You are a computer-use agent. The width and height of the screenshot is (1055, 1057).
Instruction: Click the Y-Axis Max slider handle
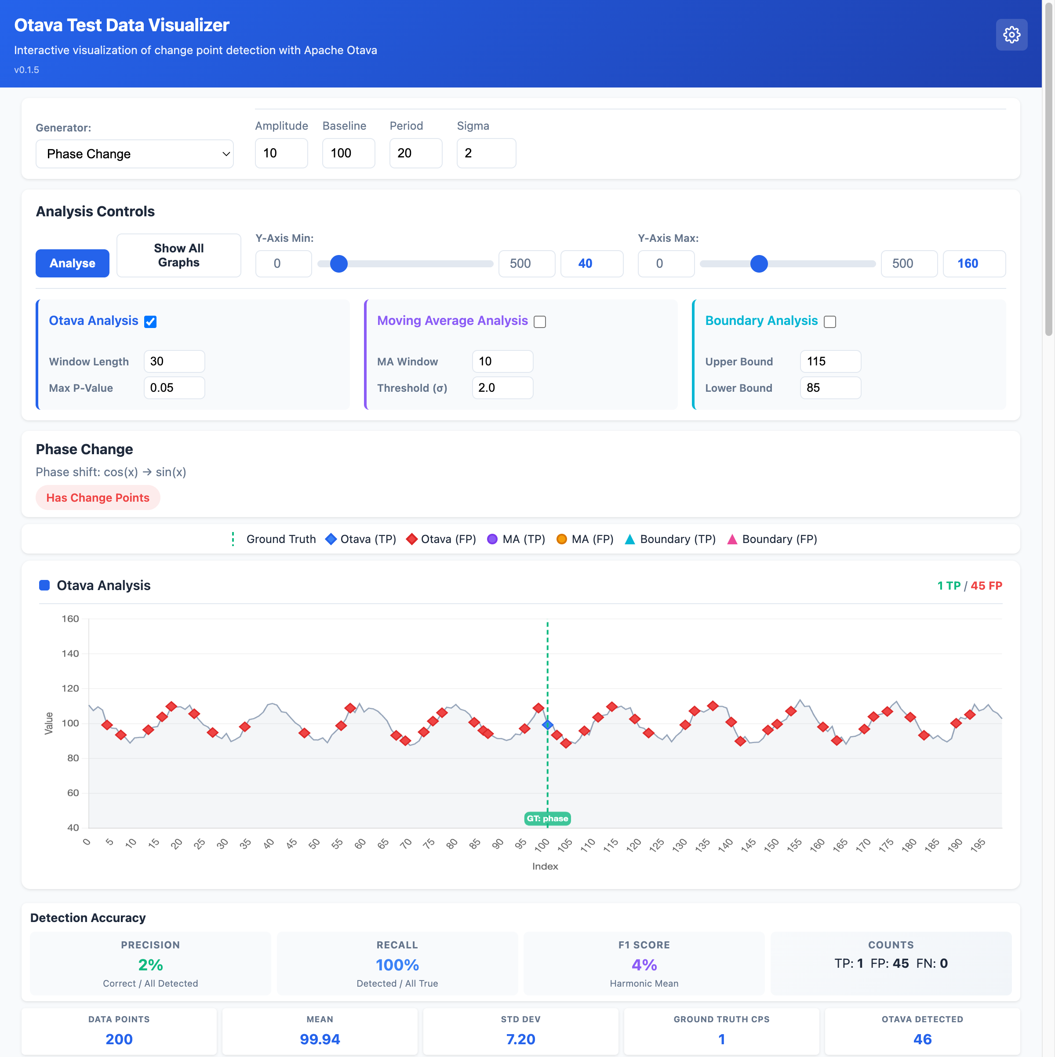tap(759, 264)
